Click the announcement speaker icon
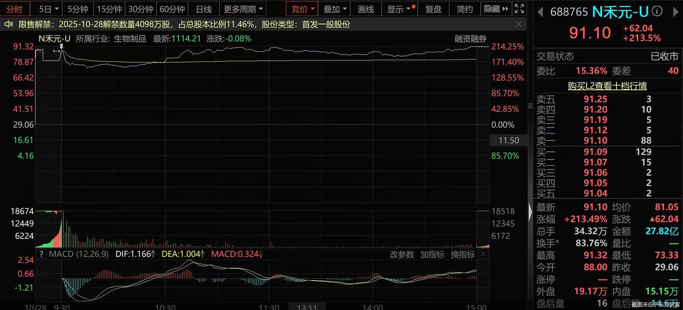This screenshot has height=310, width=683. click(x=8, y=24)
